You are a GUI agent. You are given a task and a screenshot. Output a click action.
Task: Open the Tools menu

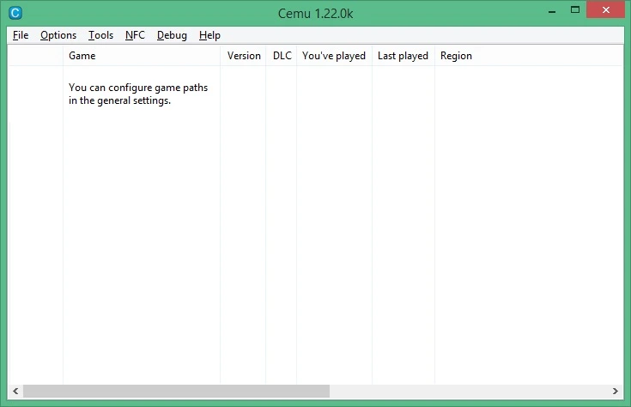[101, 35]
